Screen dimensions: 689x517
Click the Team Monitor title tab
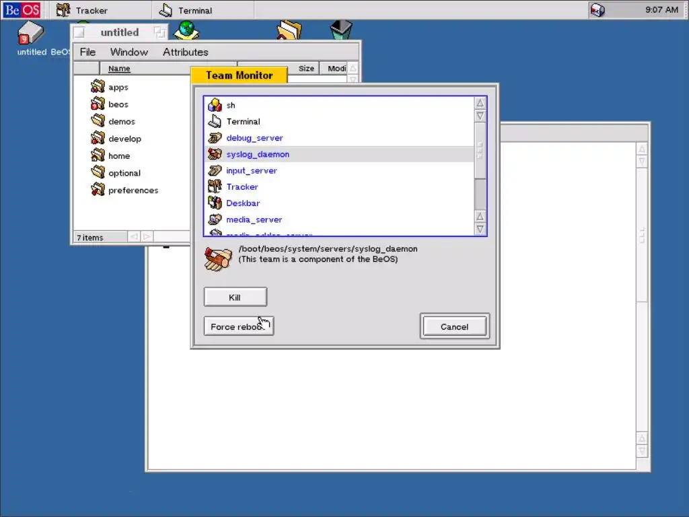239,75
